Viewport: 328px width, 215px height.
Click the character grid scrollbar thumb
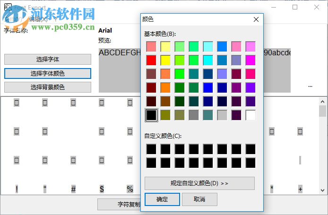click(322, 111)
